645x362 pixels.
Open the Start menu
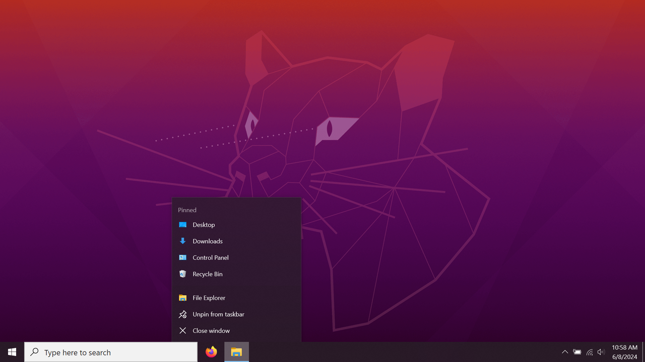point(11,352)
